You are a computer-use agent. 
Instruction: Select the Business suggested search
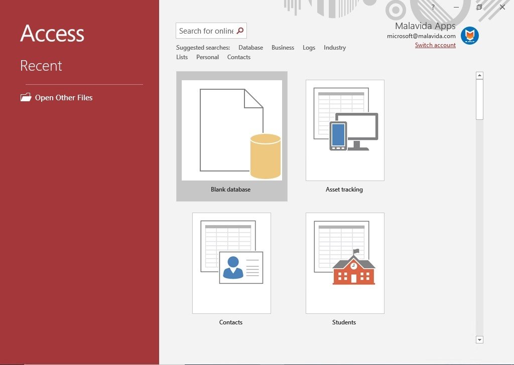pyautogui.click(x=283, y=48)
